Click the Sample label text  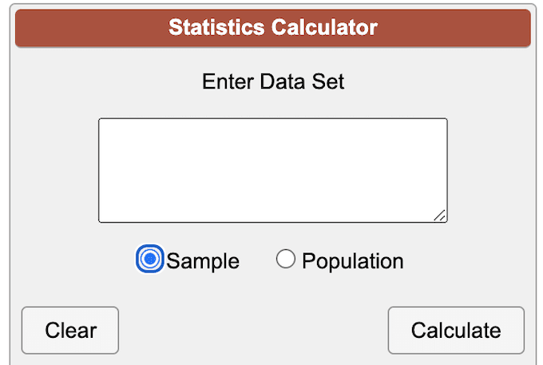pos(203,261)
